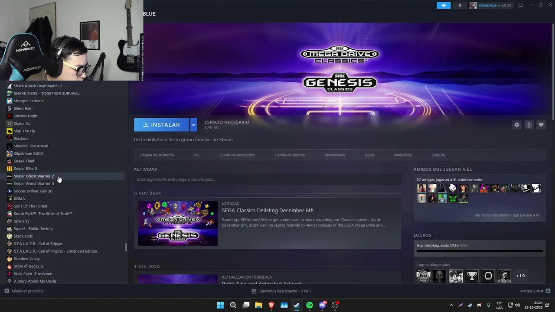Open the ring locked achievement icon
The image size is (555, 312).
point(488,276)
